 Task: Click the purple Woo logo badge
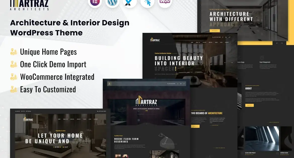click(x=165, y=2)
